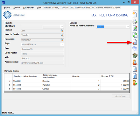Image resolution: width=140 pixels, height=116 pixels.
Task: Select row 1 header in table
Action: click(9, 81)
